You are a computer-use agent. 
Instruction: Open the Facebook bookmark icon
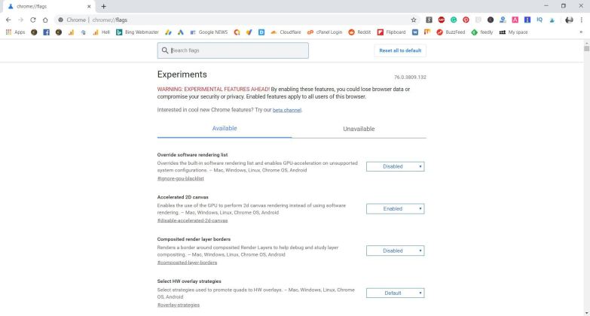pyautogui.click(x=46, y=32)
